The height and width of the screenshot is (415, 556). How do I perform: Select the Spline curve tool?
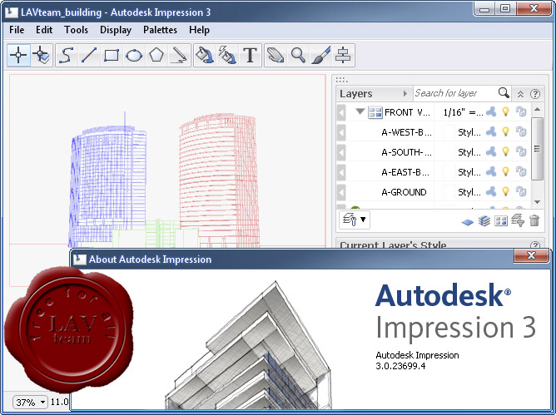click(x=67, y=55)
